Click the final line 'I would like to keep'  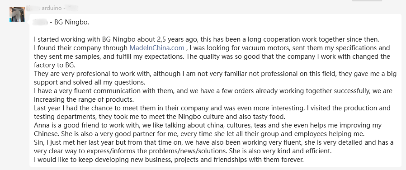(169, 160)
